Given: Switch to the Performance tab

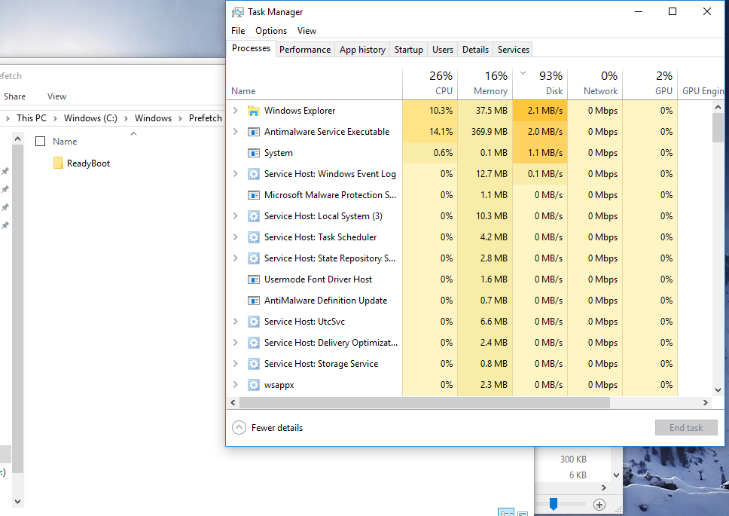Looking at the screenshot, I should click(x=304, y=49).
